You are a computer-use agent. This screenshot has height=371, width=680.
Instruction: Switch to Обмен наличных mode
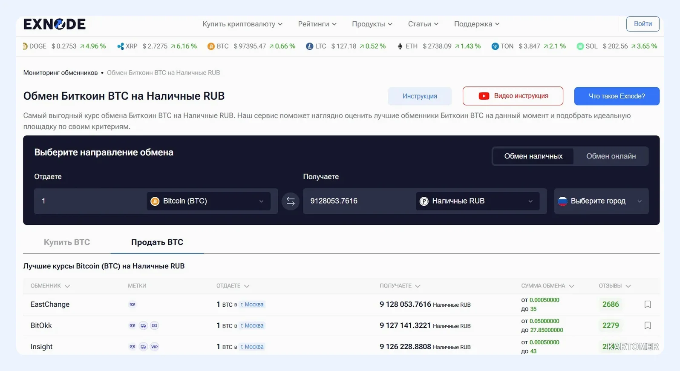point(533,156)
